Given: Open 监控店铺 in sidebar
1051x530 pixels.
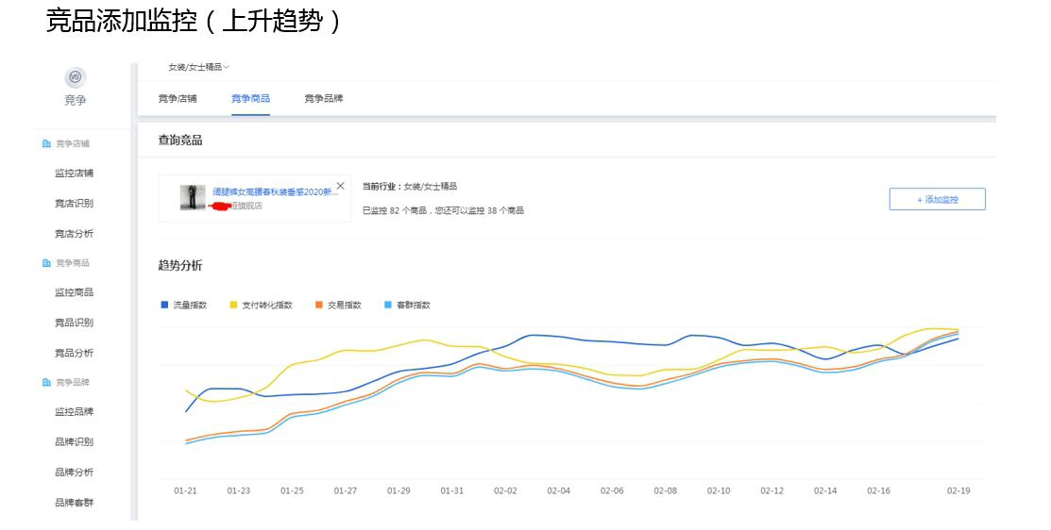Looking at the screenshot, I should [x=74, y=174].
